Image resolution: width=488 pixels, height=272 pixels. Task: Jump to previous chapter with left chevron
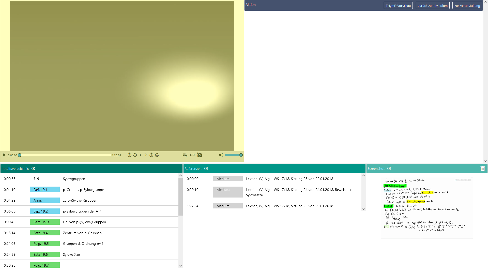[140, 155]
